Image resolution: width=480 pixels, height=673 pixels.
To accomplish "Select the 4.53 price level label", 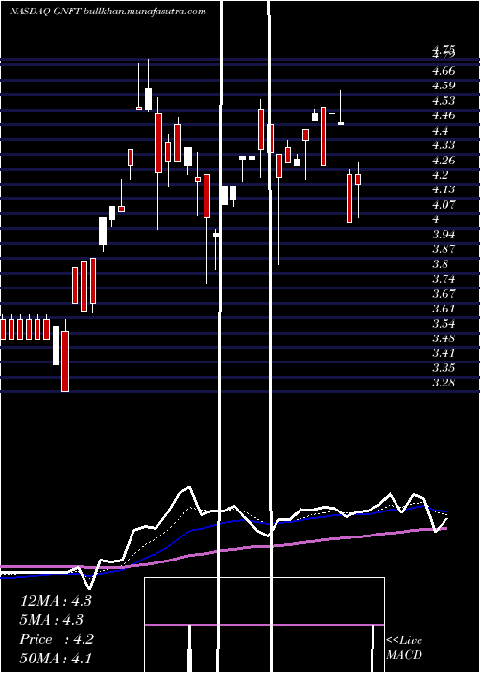I will pos(444,100).
